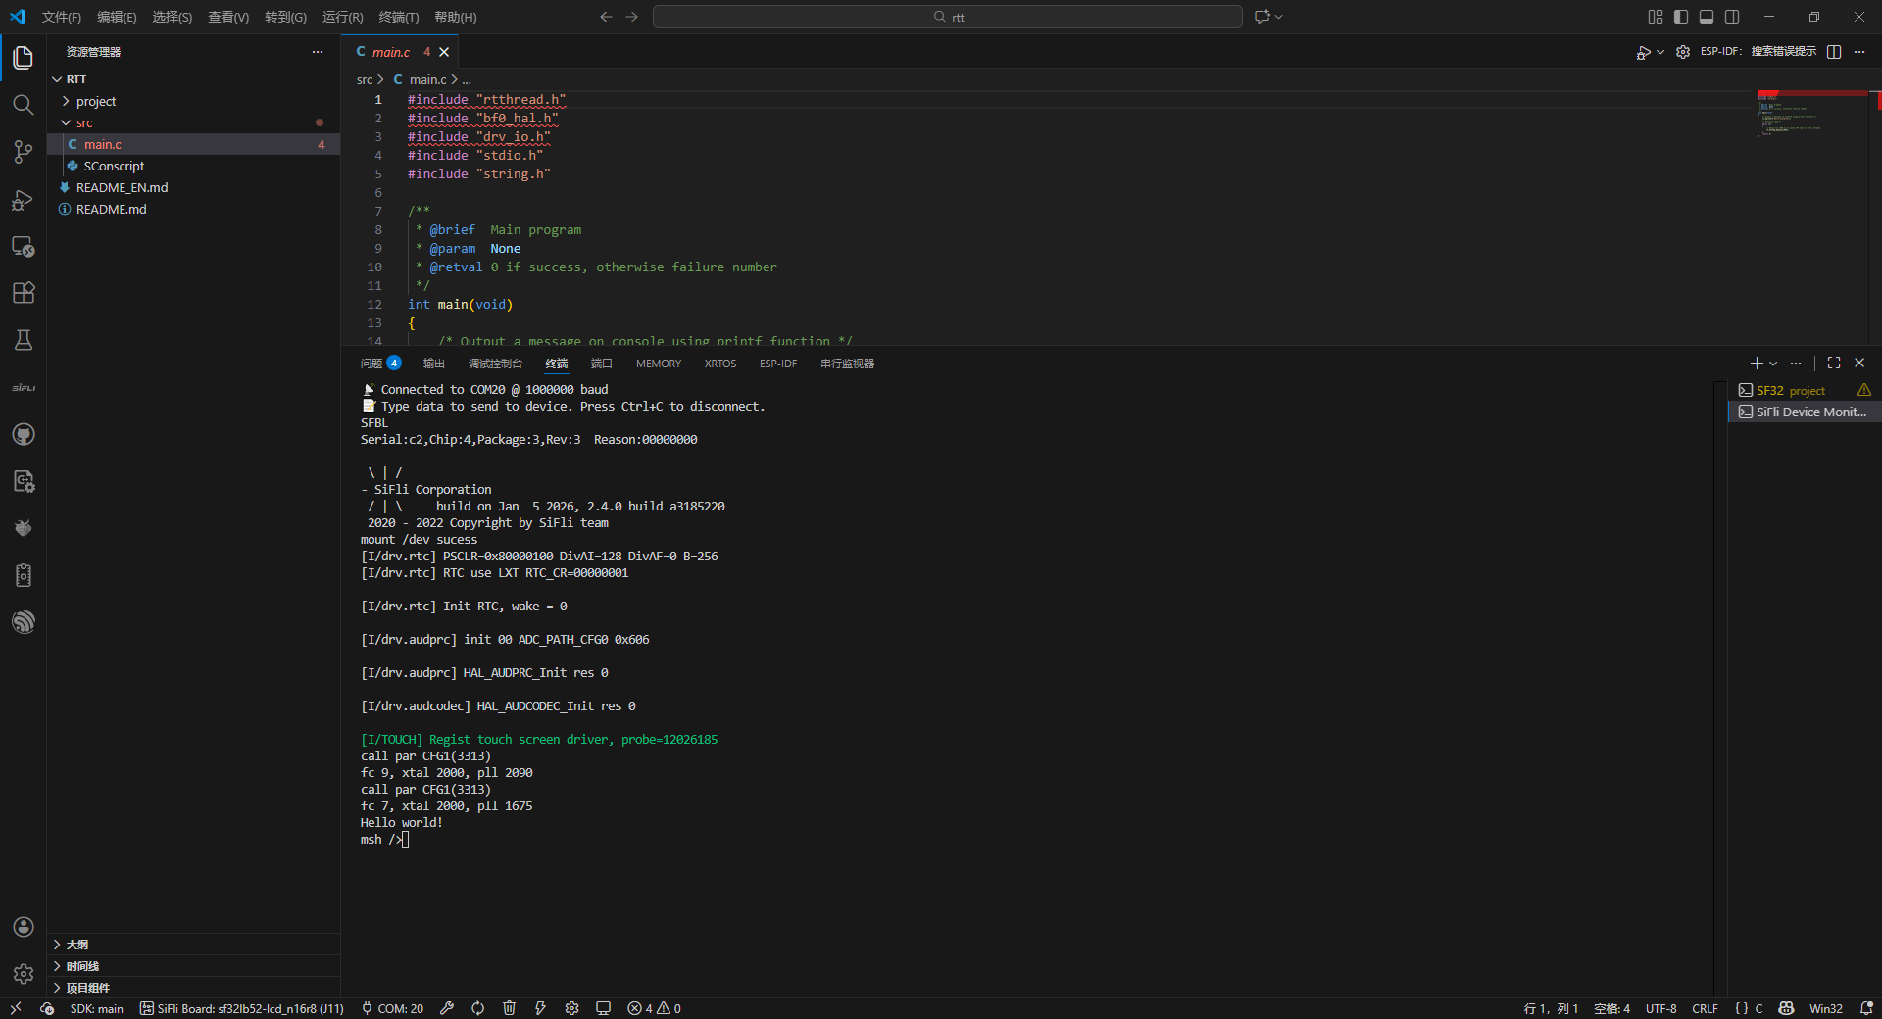Click the split editor icon
This screenshot has width=1882, height=1019.
coord(1834,52)
